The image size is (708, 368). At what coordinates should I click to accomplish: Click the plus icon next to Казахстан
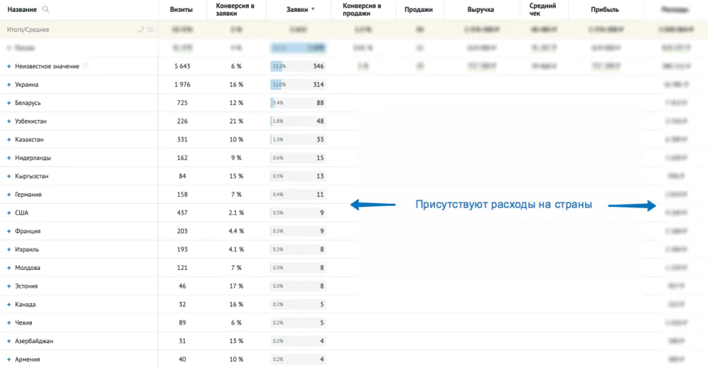pos(9,139)
